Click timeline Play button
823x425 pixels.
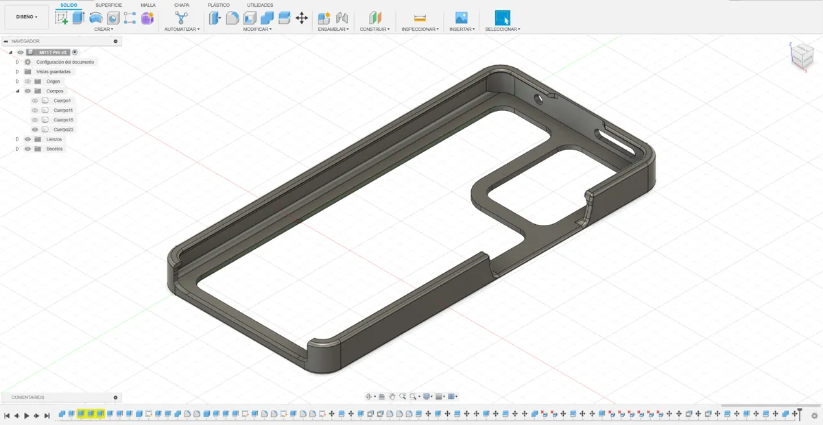click(27, 415)
